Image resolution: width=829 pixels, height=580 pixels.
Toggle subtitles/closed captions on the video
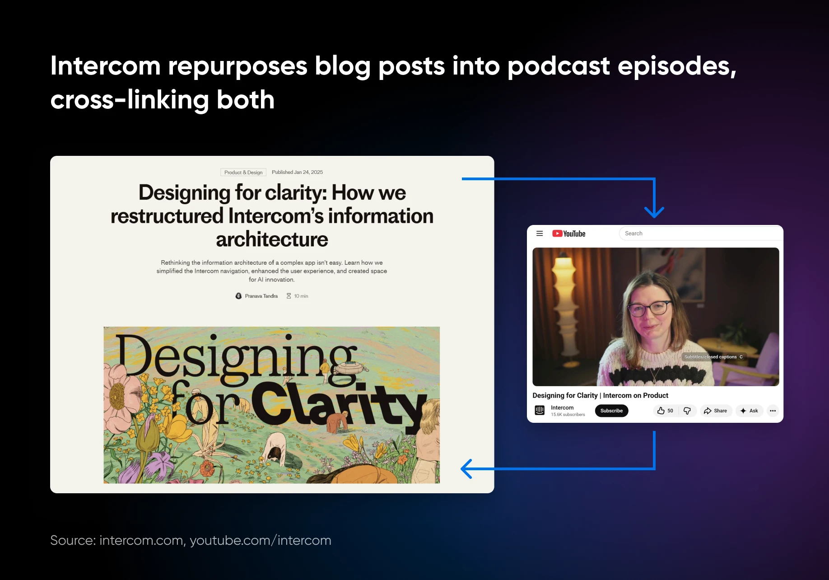tap(713, 357)
